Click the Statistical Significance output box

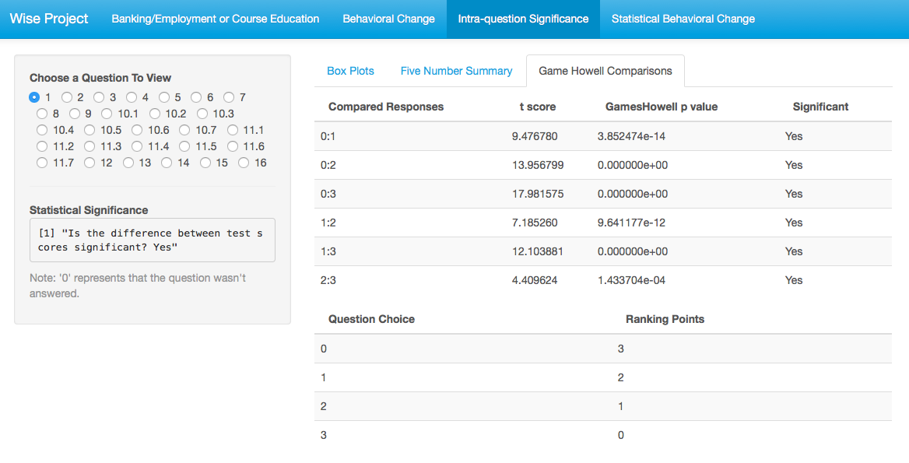click(x=153, y=240)
